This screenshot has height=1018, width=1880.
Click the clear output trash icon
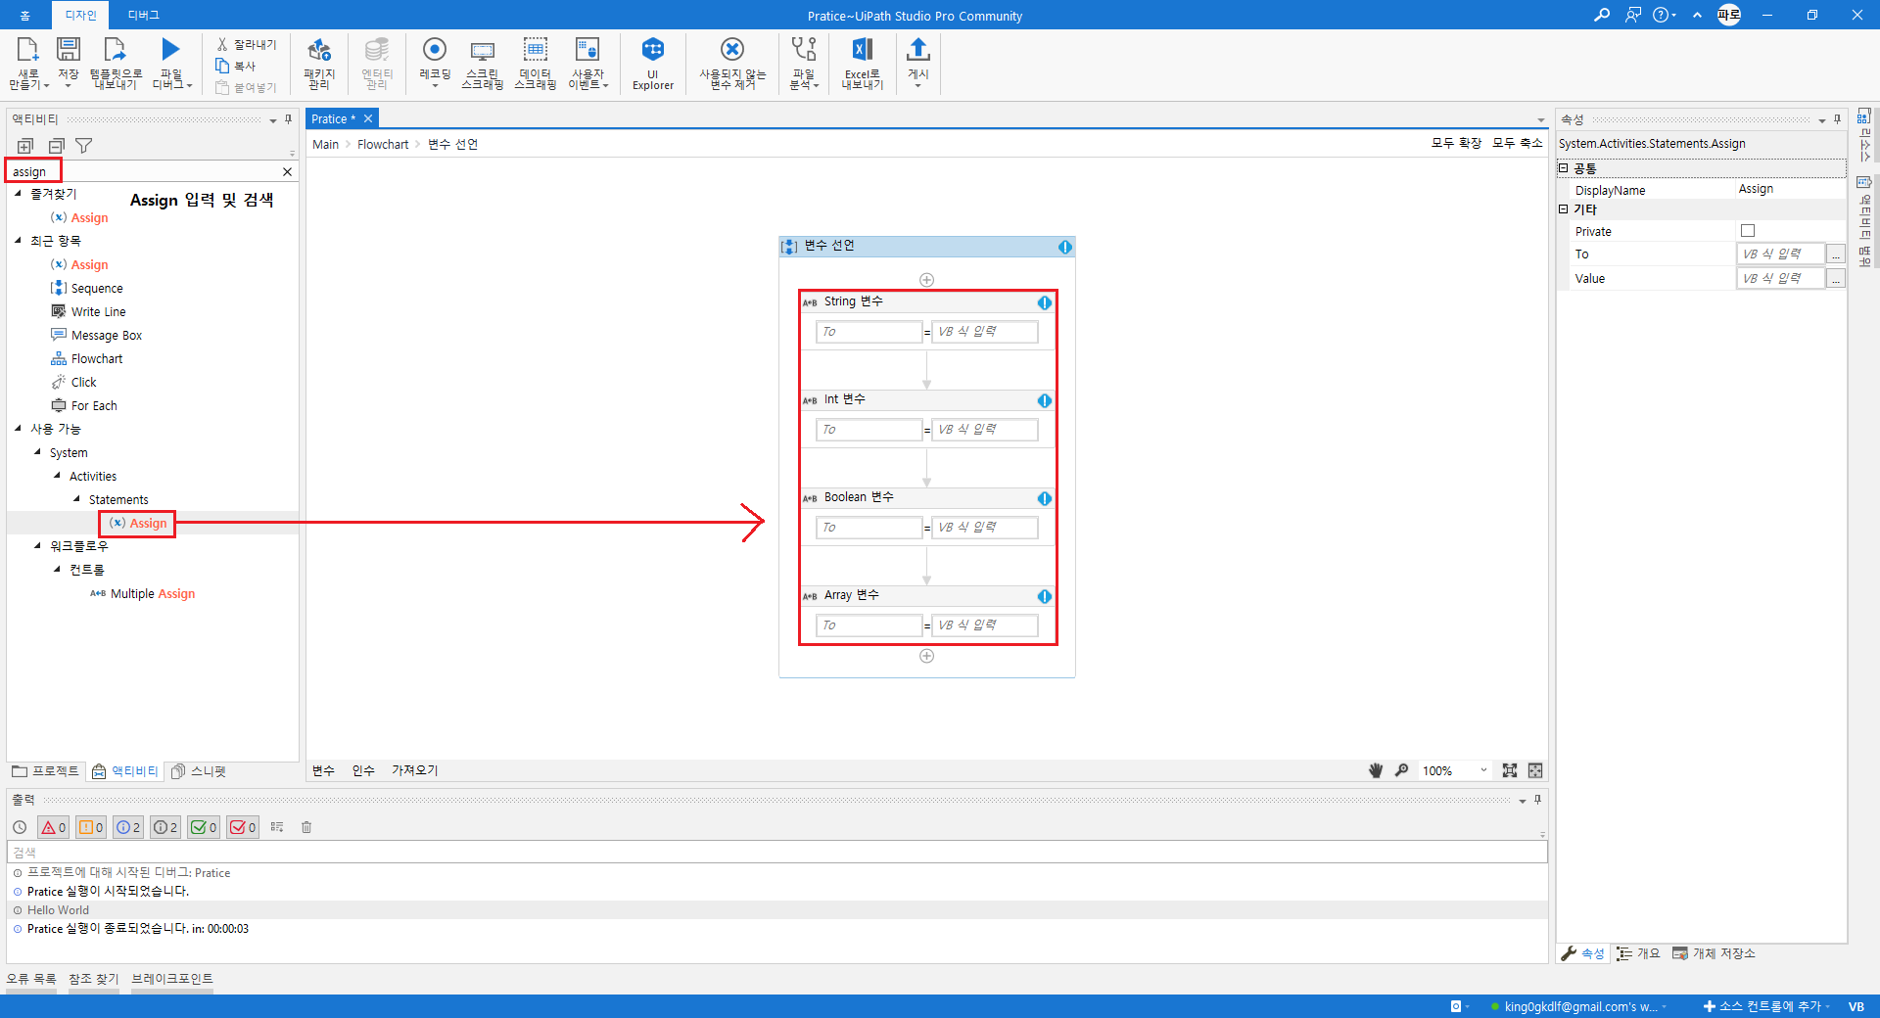(x=306, y=827)
